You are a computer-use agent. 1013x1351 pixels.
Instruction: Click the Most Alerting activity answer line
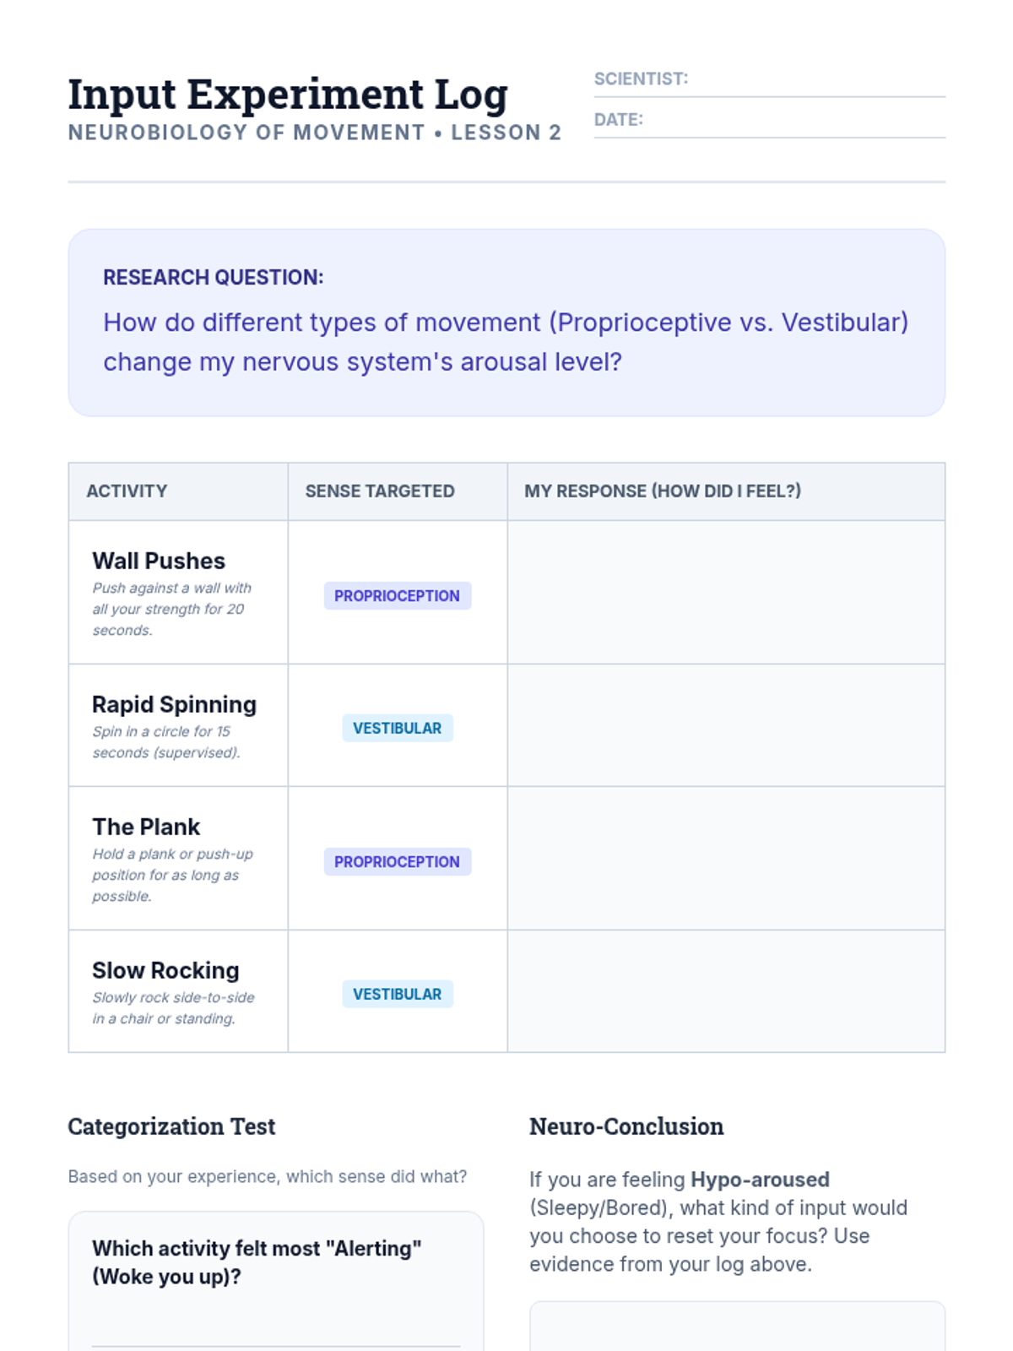coord(276,1326)
